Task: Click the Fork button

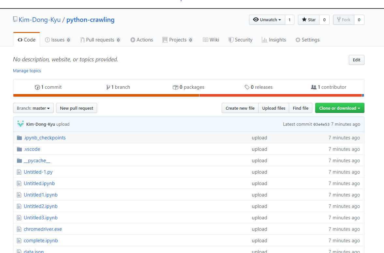Action: tap(344, 20)
